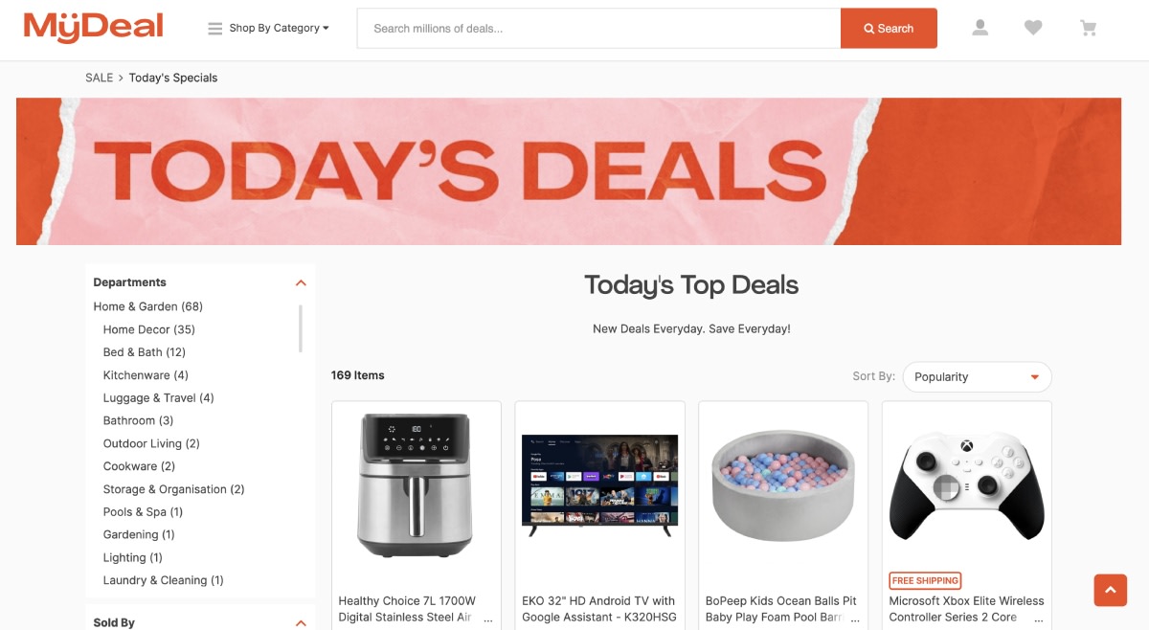1149x630 pixels.
Task: Open the wishlist heart icon
Action: click(x=1033, y=28)
